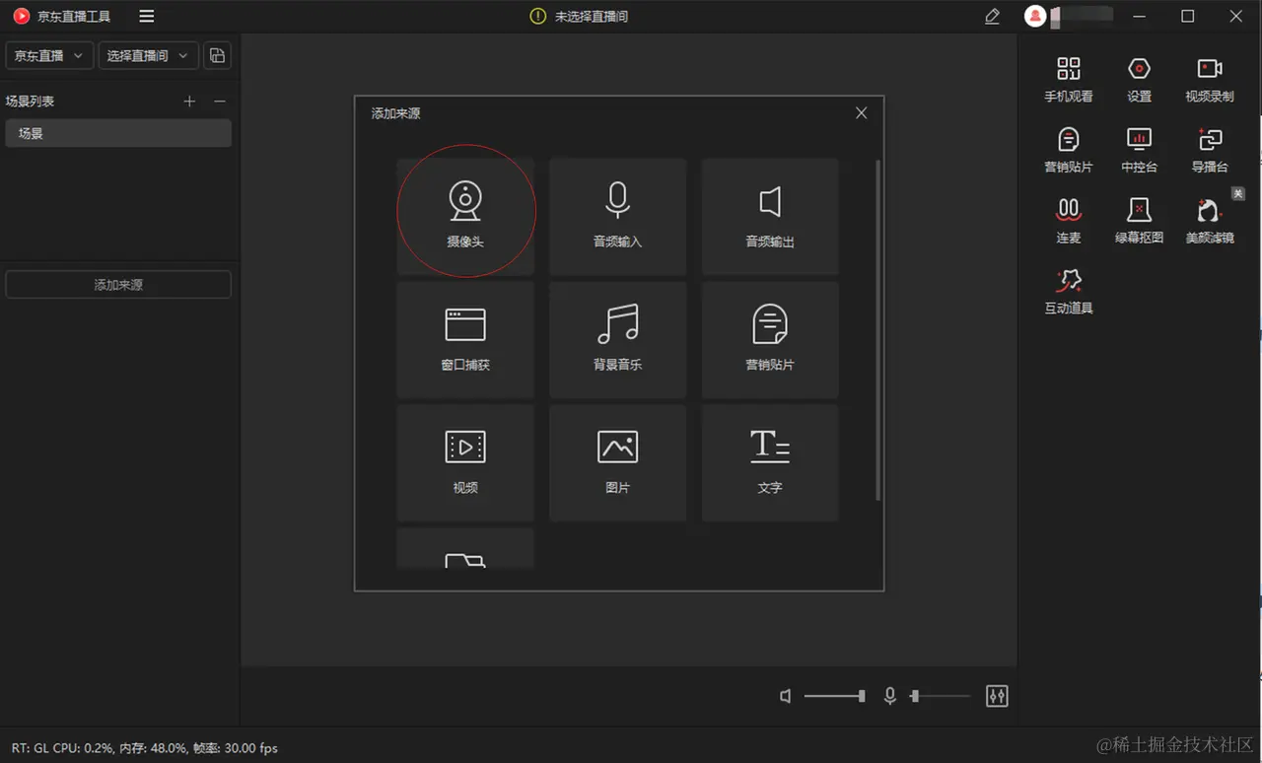Expand the 京东直播 dropdown
Image resolution: width=1262 pixels, height=763 pixels.
click(x=50, y=56)
